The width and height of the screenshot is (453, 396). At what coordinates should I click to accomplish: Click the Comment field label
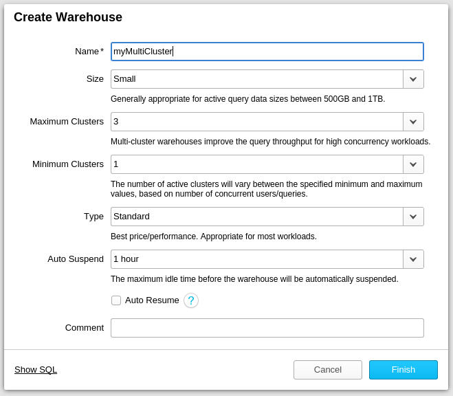84,328
